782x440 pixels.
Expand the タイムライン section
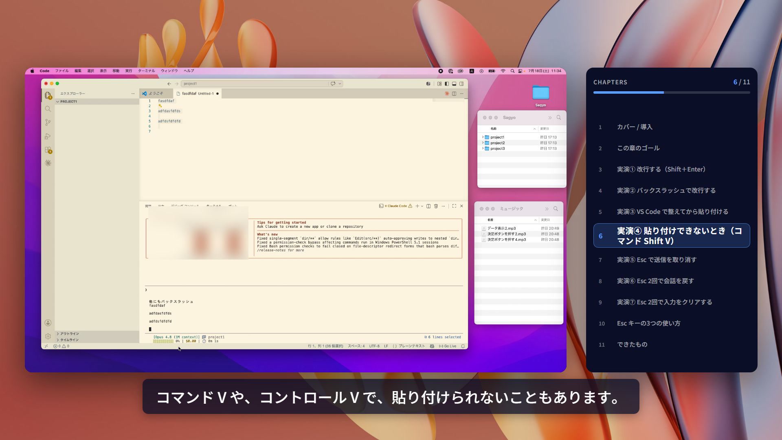coord(97,340)
